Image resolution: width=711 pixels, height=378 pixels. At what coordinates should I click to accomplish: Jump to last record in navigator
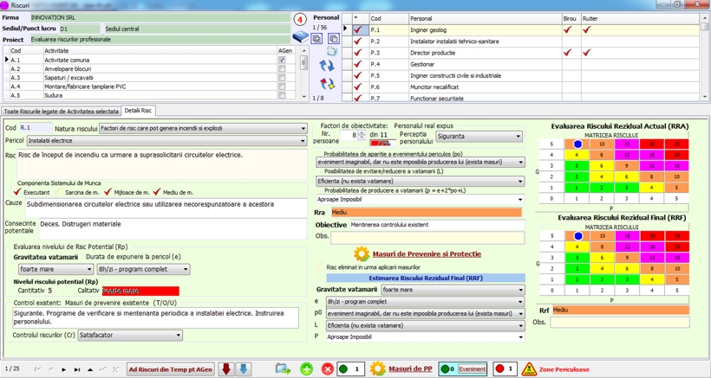77,369
